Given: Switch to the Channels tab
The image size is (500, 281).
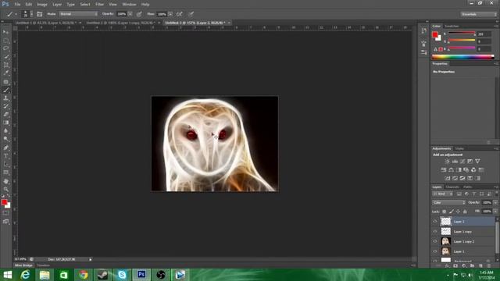Looking at the screenshot, I should (452, 187).
